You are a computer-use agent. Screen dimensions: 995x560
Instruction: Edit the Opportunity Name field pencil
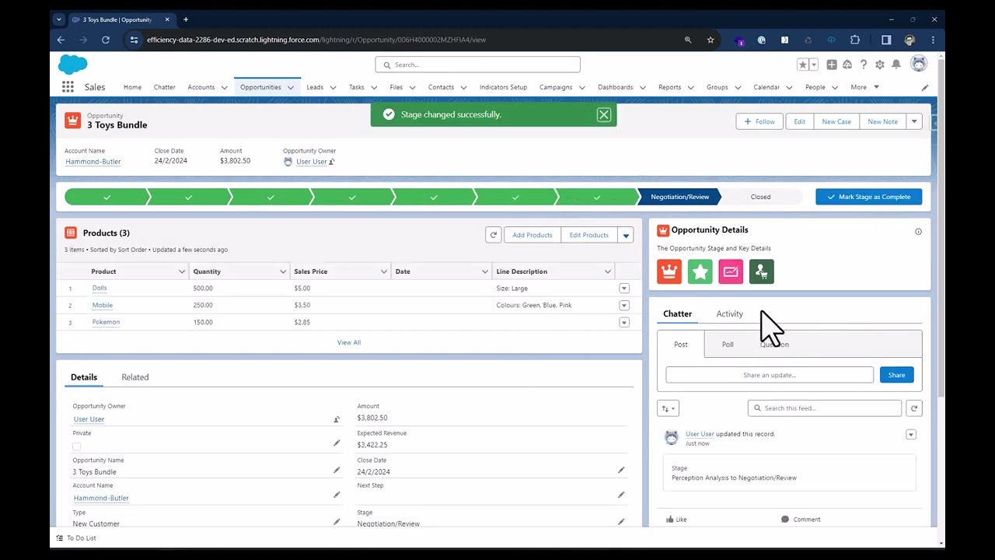point(337,470)
